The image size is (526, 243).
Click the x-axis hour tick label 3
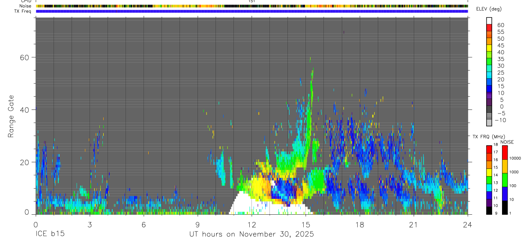pos(90,225)
